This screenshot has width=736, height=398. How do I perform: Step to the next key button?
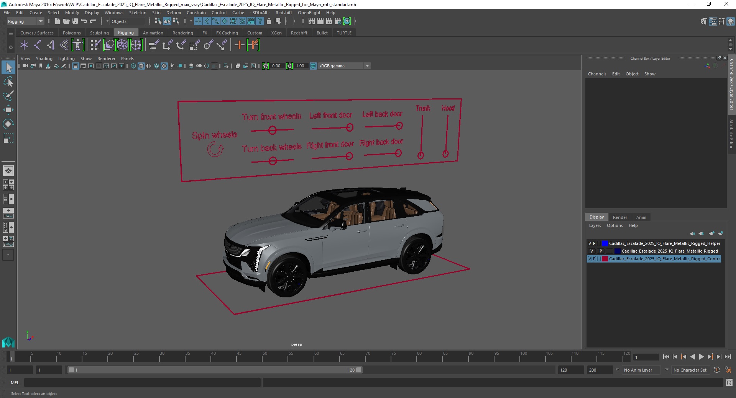click(x=710, y=357)
